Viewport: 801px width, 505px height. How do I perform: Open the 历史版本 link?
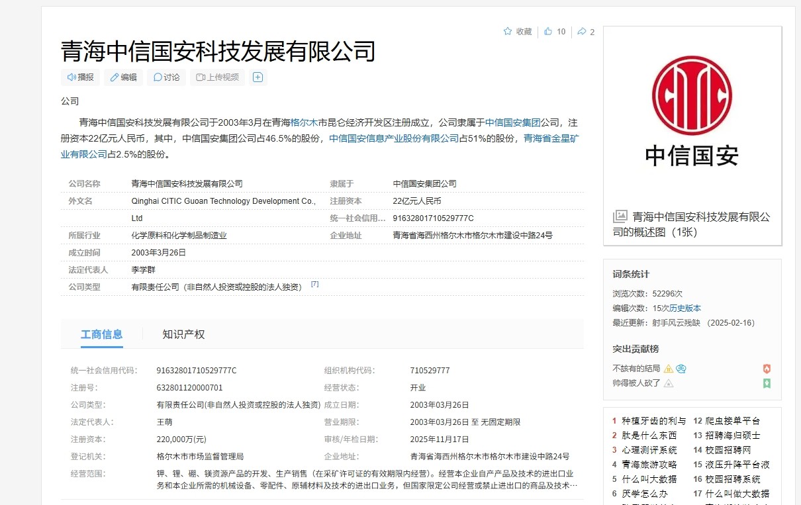click(x=684, y=308)
